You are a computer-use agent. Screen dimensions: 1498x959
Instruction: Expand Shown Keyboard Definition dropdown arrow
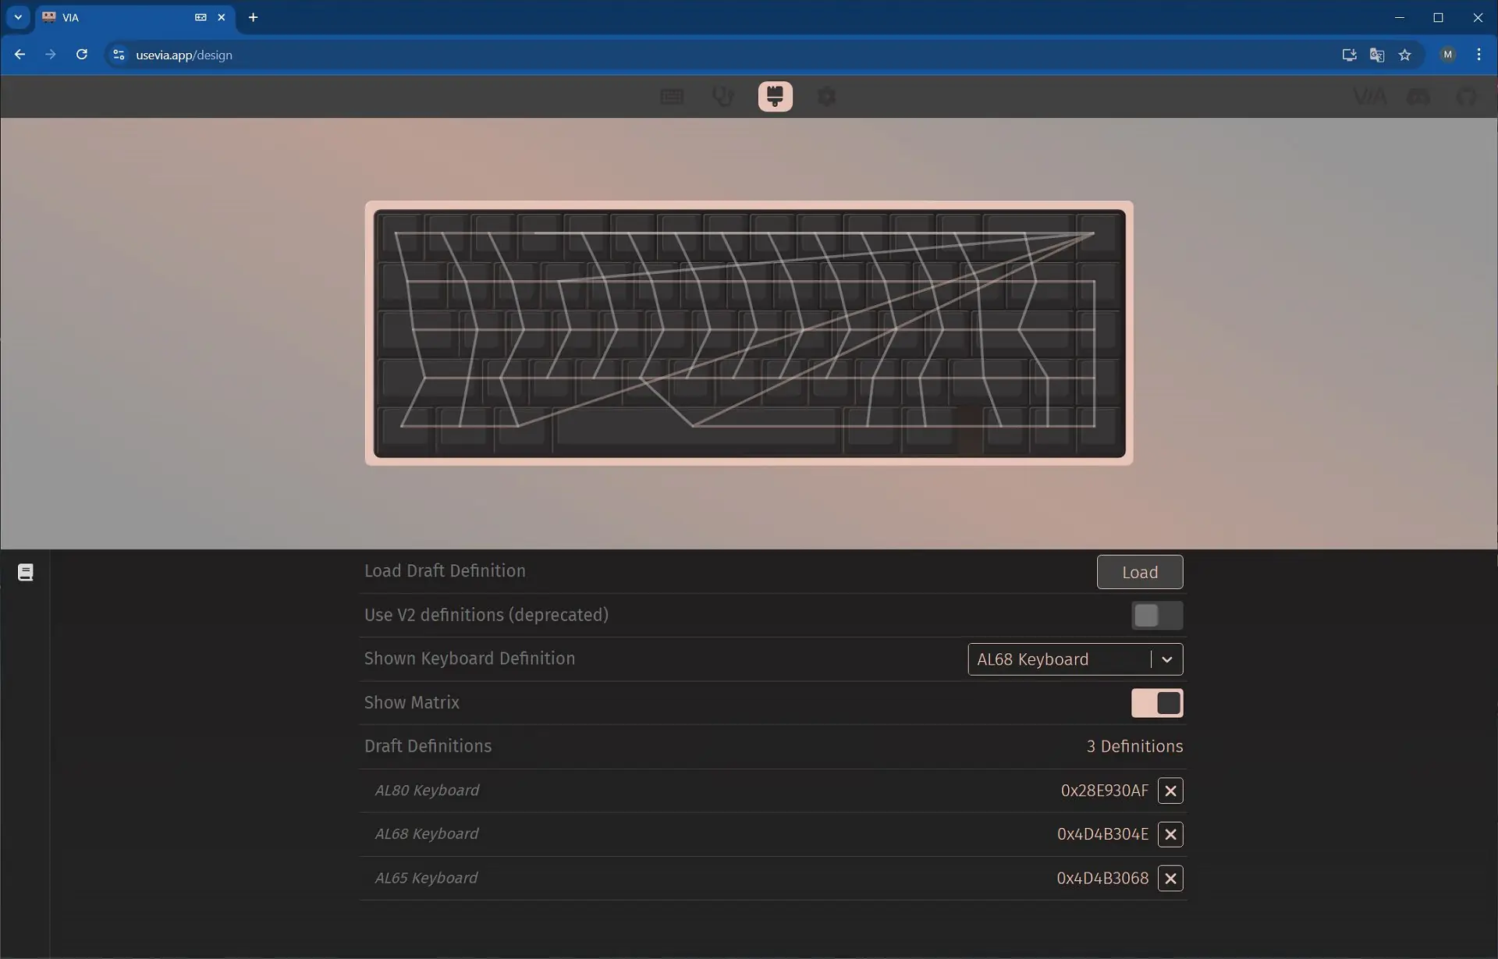click(x=1166, y=659)
